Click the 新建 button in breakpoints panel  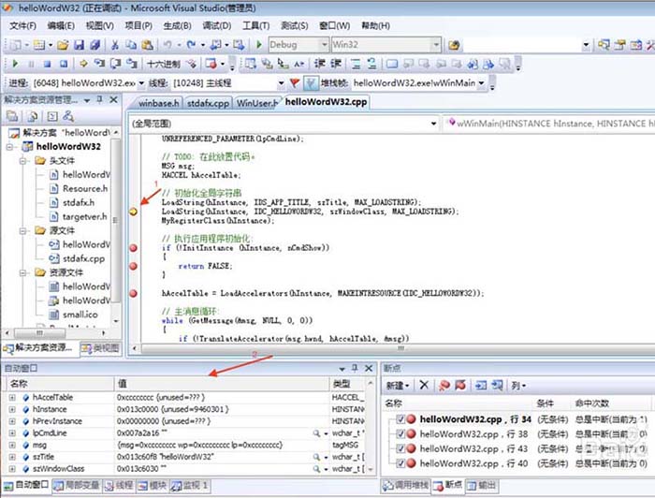pyautogui.click(x=398, y=385)
